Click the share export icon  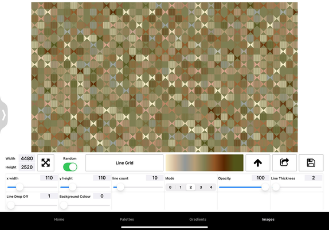tap(284, 163)
